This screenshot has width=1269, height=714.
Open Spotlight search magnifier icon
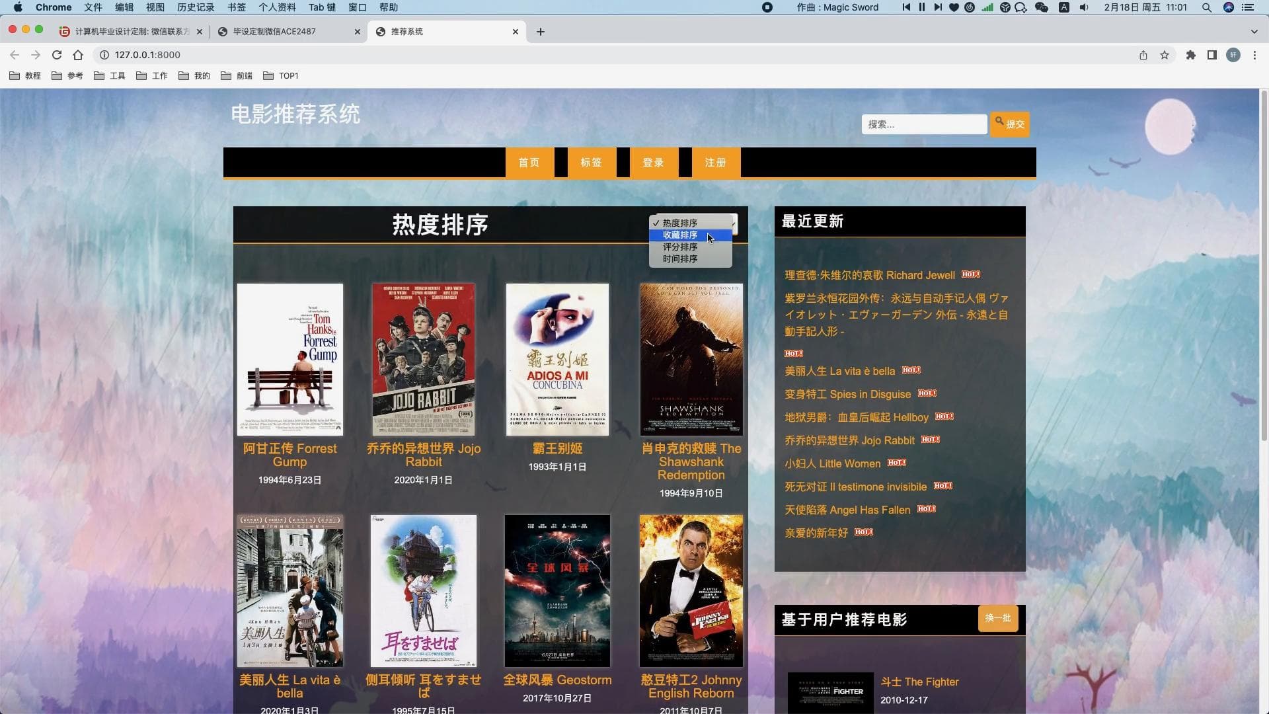[1207, 7]
